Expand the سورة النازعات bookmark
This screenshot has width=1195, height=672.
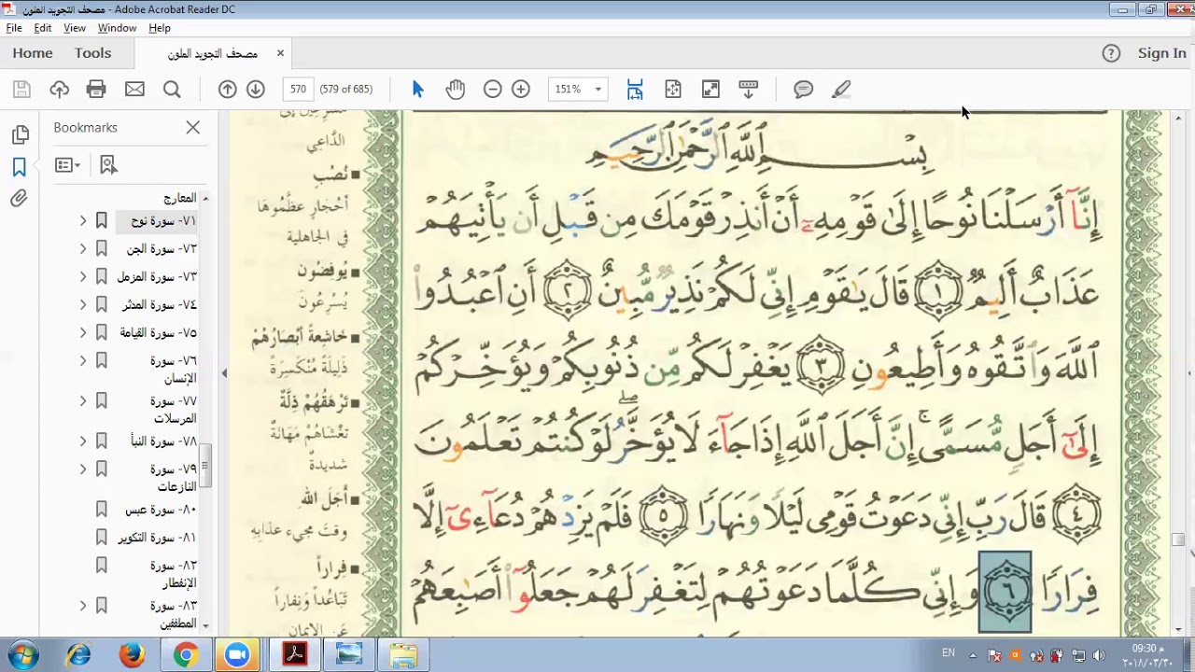(x=82, y=469)
